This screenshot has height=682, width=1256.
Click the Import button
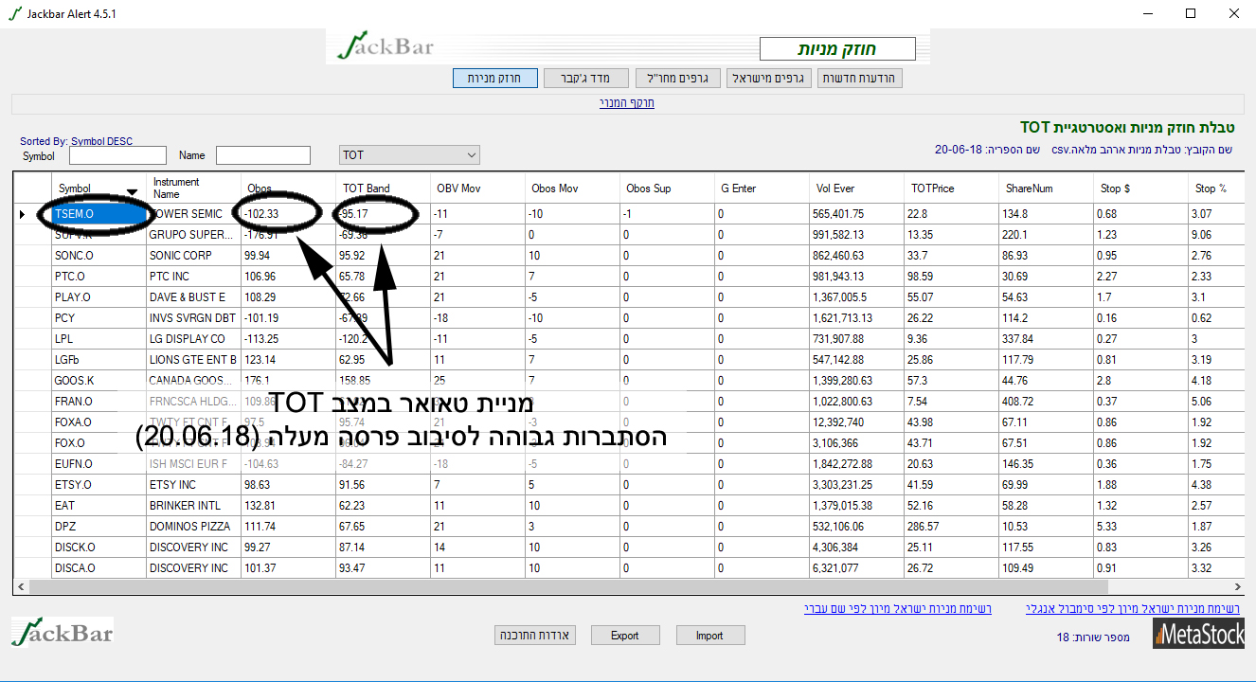[709, 636]
